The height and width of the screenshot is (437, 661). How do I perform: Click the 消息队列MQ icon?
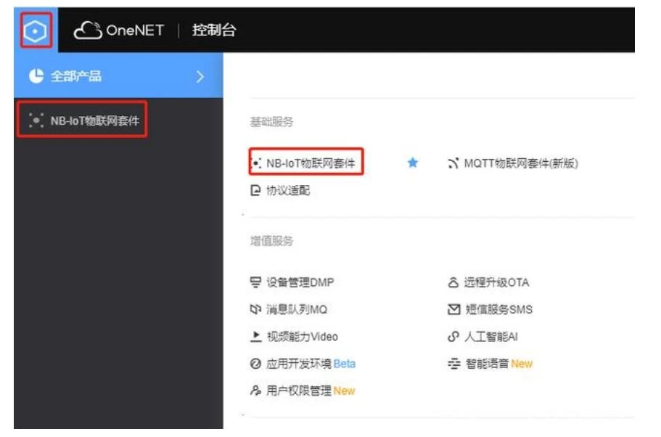255,310
